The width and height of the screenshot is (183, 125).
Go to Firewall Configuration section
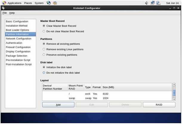pos(20,47)
